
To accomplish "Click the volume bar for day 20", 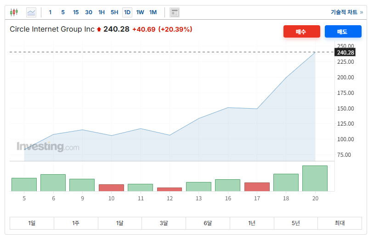I will pos(315,178).
